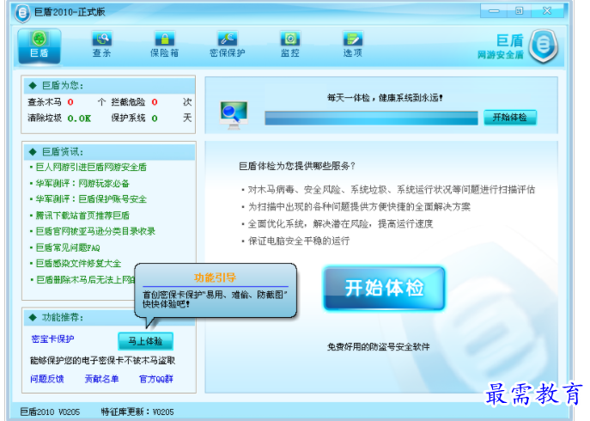Viewport: 590px width, 421px height.
Task: Open news 巨盾官网被亚马逊分类目录收录
Action: click(x=95, y=231)
